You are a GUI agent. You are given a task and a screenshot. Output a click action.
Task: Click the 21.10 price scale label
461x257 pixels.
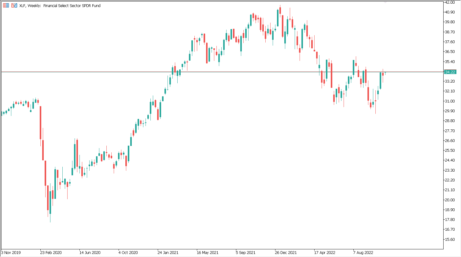point(450,190)
